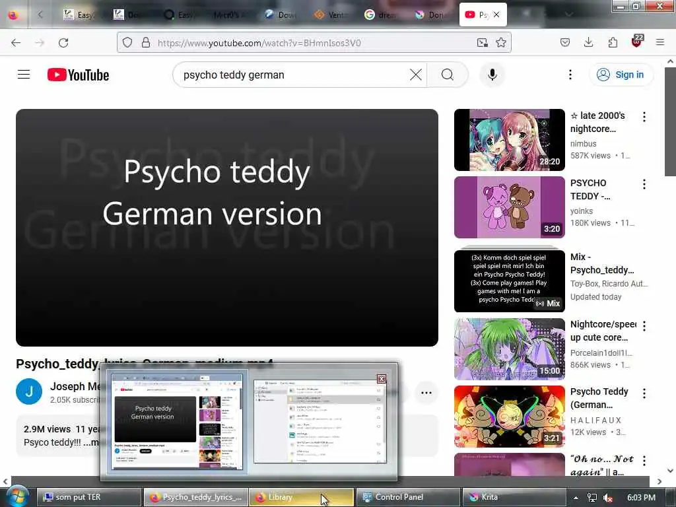Open the YouTube hamburger guide menu
This screenshot has height=507, width=676.
point(24,75)
